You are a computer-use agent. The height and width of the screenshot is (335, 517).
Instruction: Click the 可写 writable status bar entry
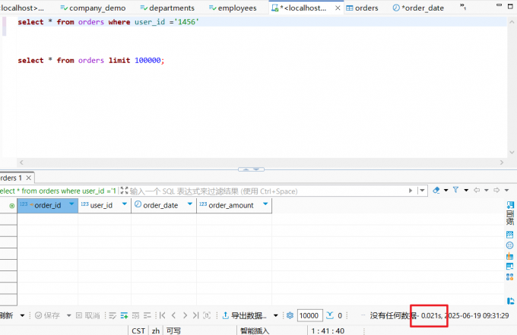coord(173,330)
